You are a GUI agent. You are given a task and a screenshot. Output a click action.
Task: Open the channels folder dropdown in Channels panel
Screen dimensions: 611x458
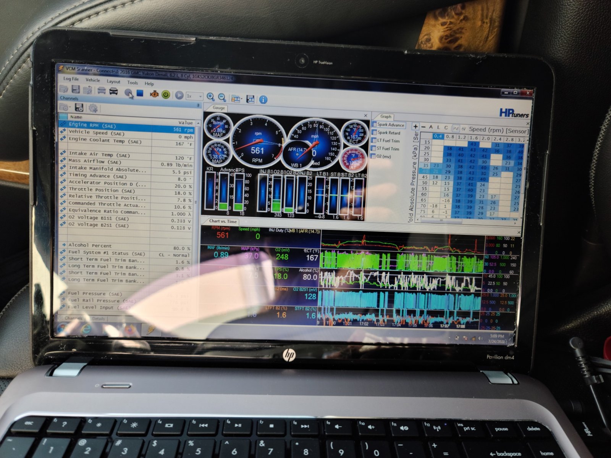coord(64,107)
